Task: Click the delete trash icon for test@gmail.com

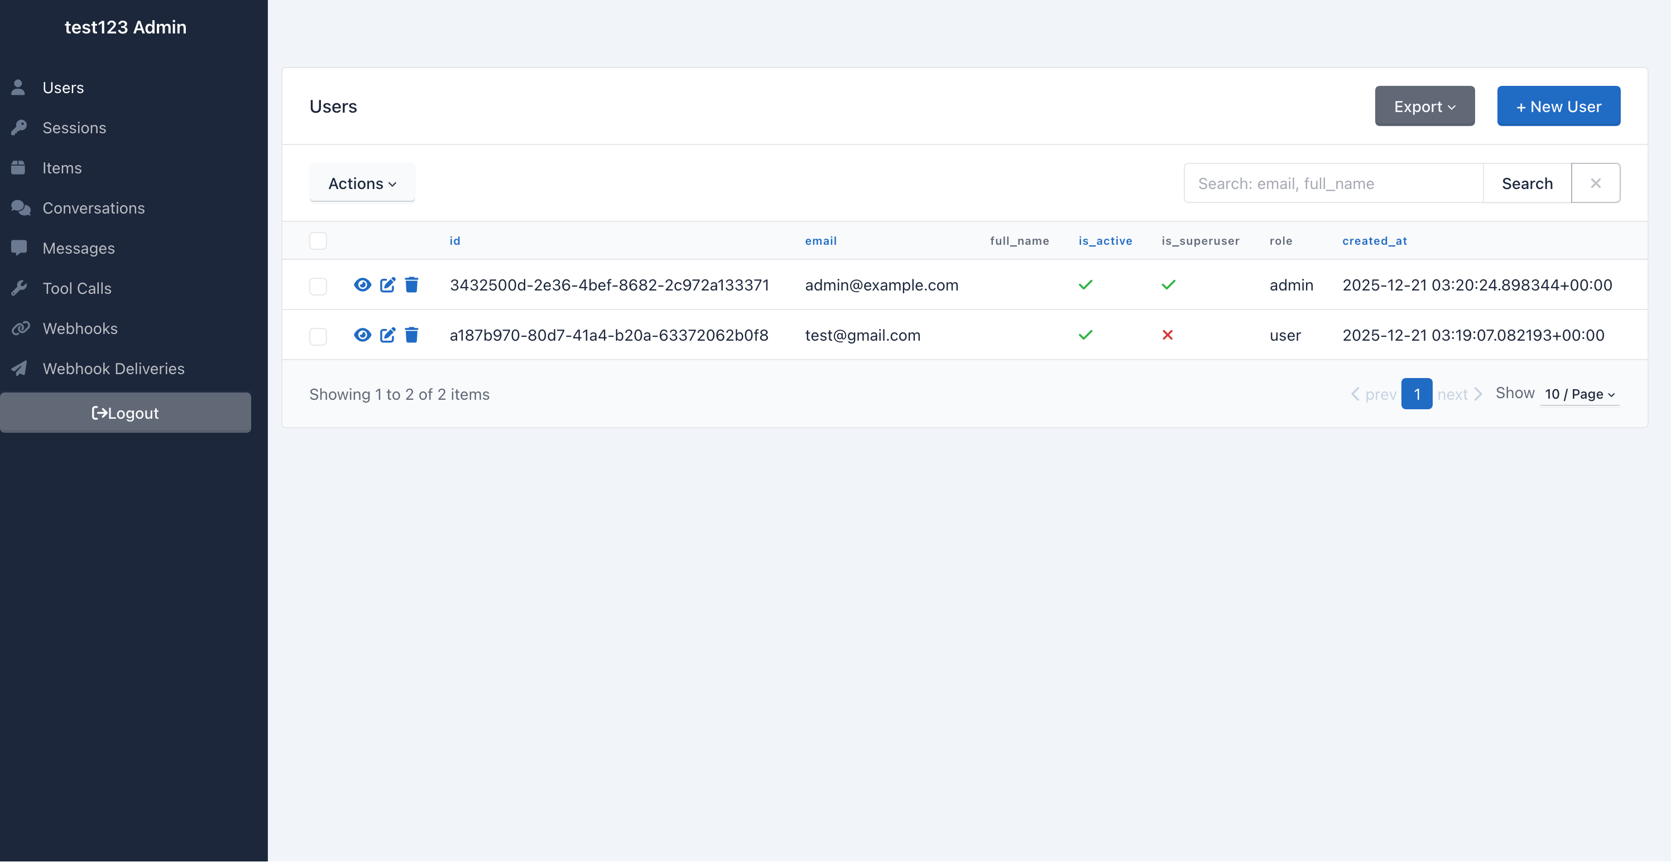Action: pyautogui.click(x=411, y=335)
